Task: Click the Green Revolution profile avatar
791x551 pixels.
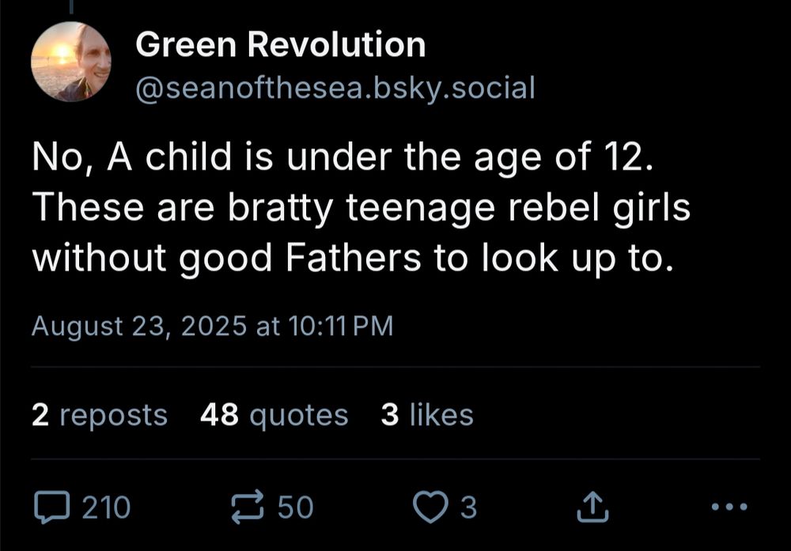Action: pyautogui.click(x=70, y=62)
